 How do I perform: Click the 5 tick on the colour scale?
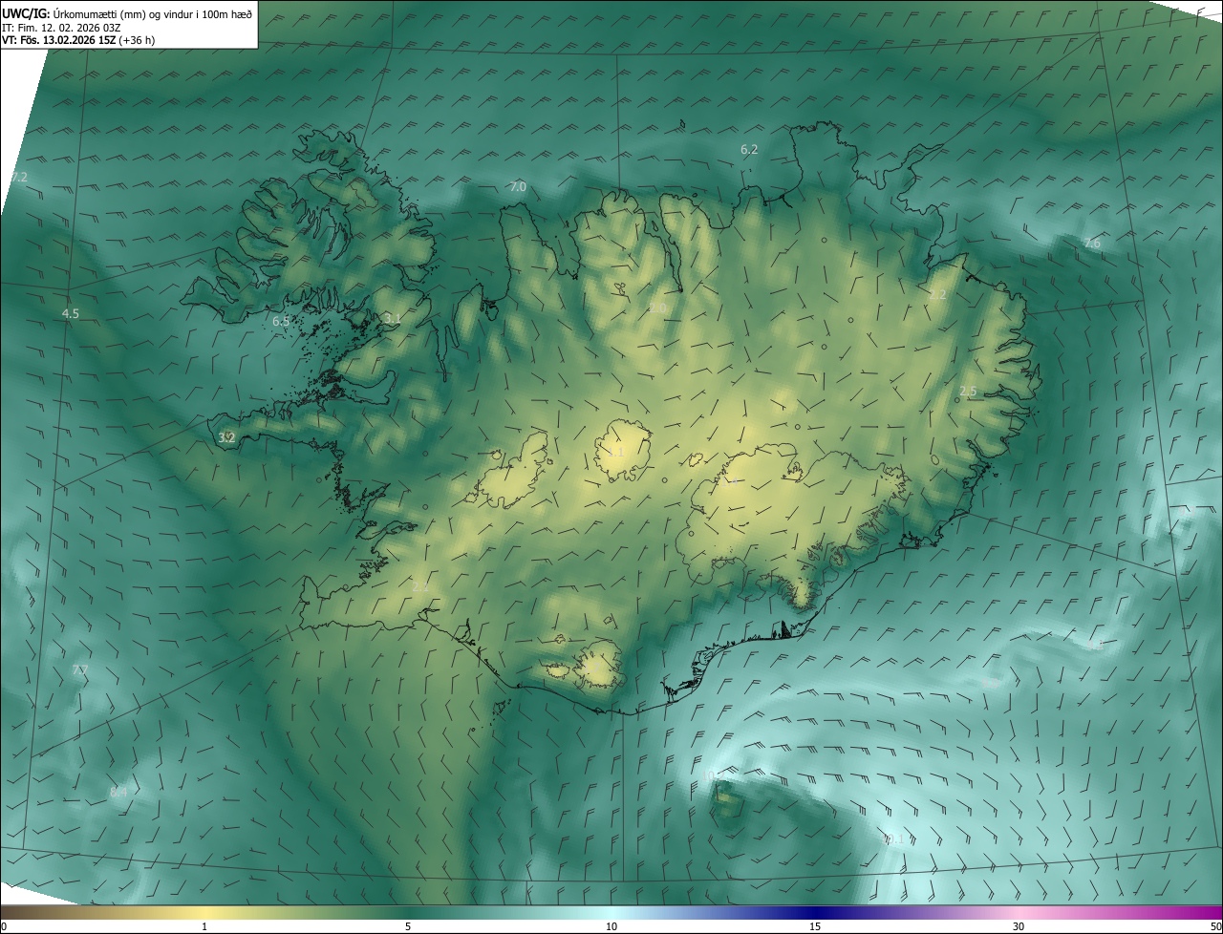pos(408,927)
